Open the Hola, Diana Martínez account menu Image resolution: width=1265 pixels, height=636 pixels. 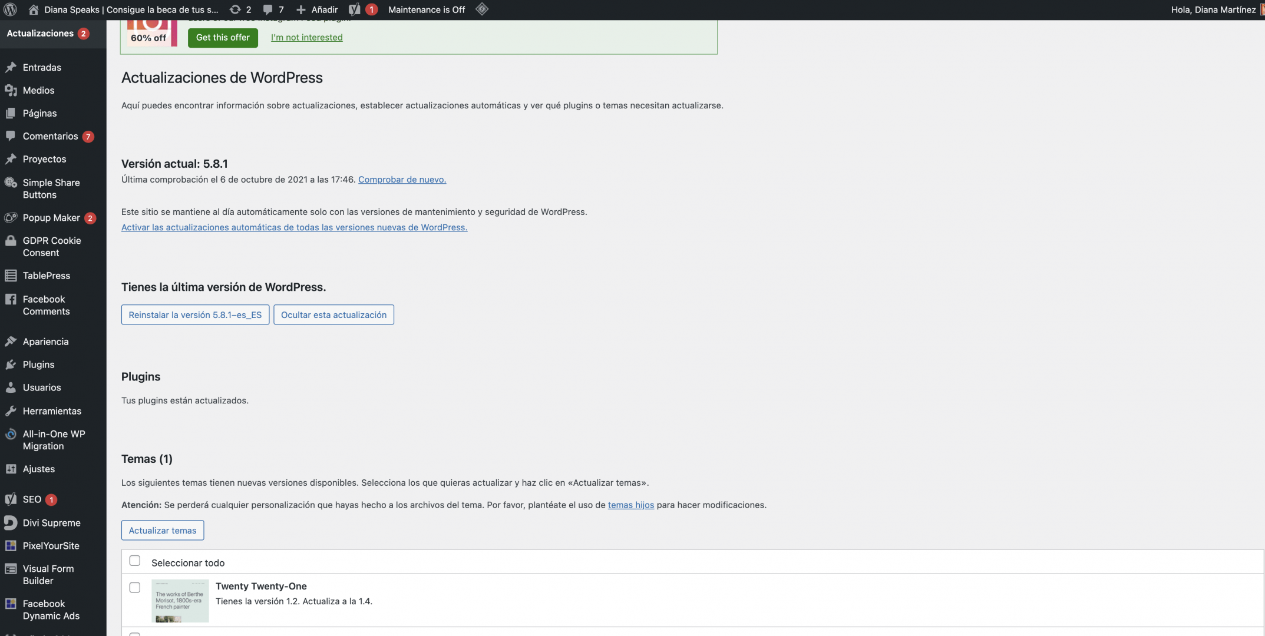[1213, 9]
